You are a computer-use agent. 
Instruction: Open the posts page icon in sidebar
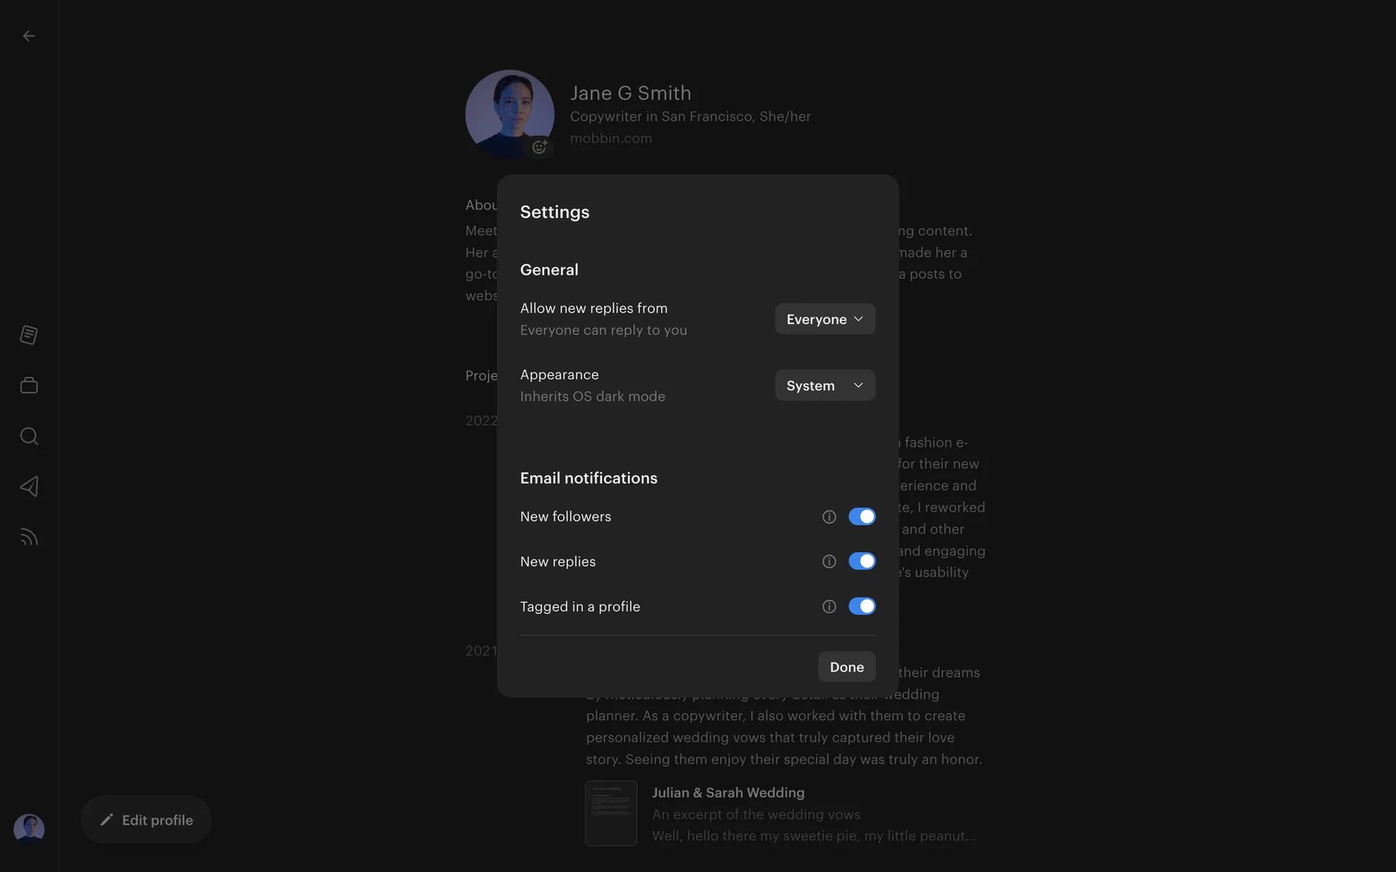click(29, 335)
